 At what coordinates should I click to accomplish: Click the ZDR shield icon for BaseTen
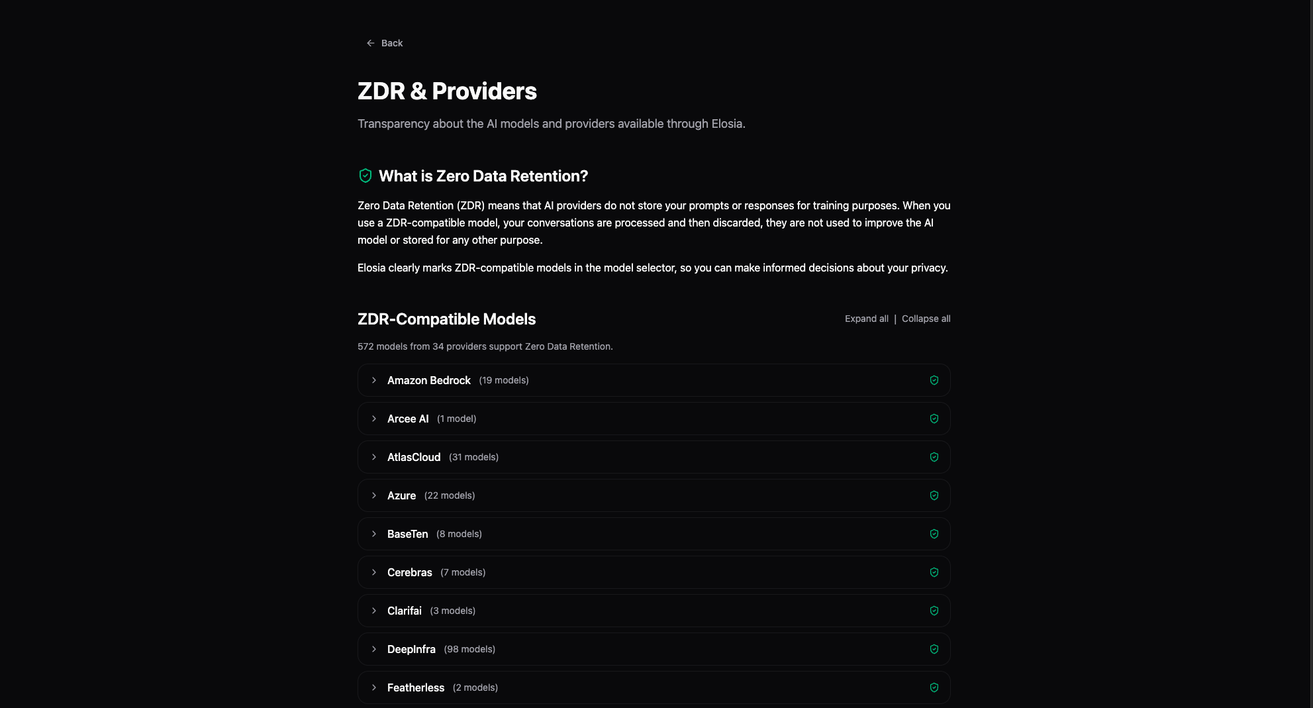pos(934,534)
